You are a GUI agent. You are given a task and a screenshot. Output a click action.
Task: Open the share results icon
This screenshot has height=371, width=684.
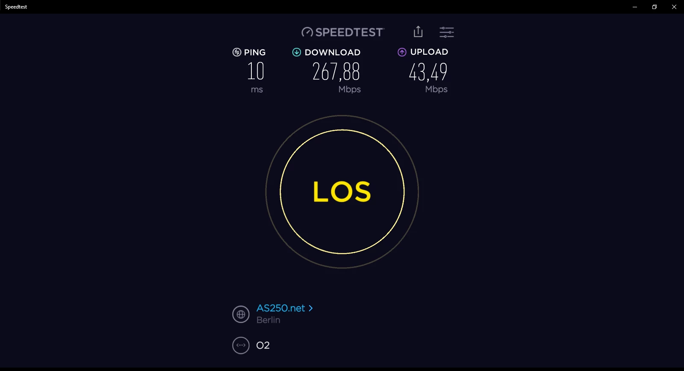(x=418, y=32)
